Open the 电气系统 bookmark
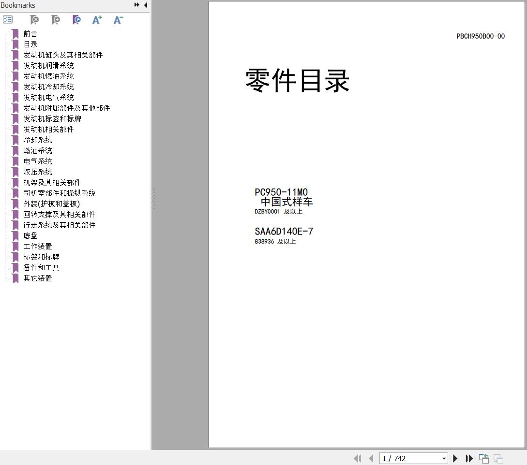 tap(38, 161)
